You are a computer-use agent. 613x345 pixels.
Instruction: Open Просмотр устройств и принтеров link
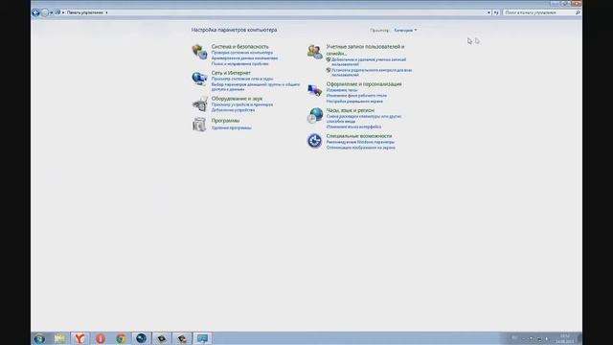242,104
